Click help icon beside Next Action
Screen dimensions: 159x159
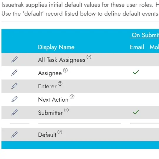coord(72,97)
